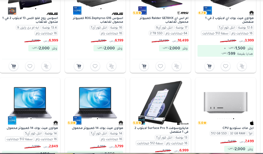263x154 pixels.
Task: Compare the ROG Zephyrus G16 laptop
Action: point(111,66)
